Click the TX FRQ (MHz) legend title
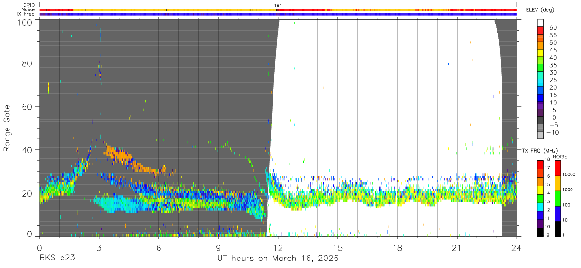Screen dimensions: 581x268 540,150
